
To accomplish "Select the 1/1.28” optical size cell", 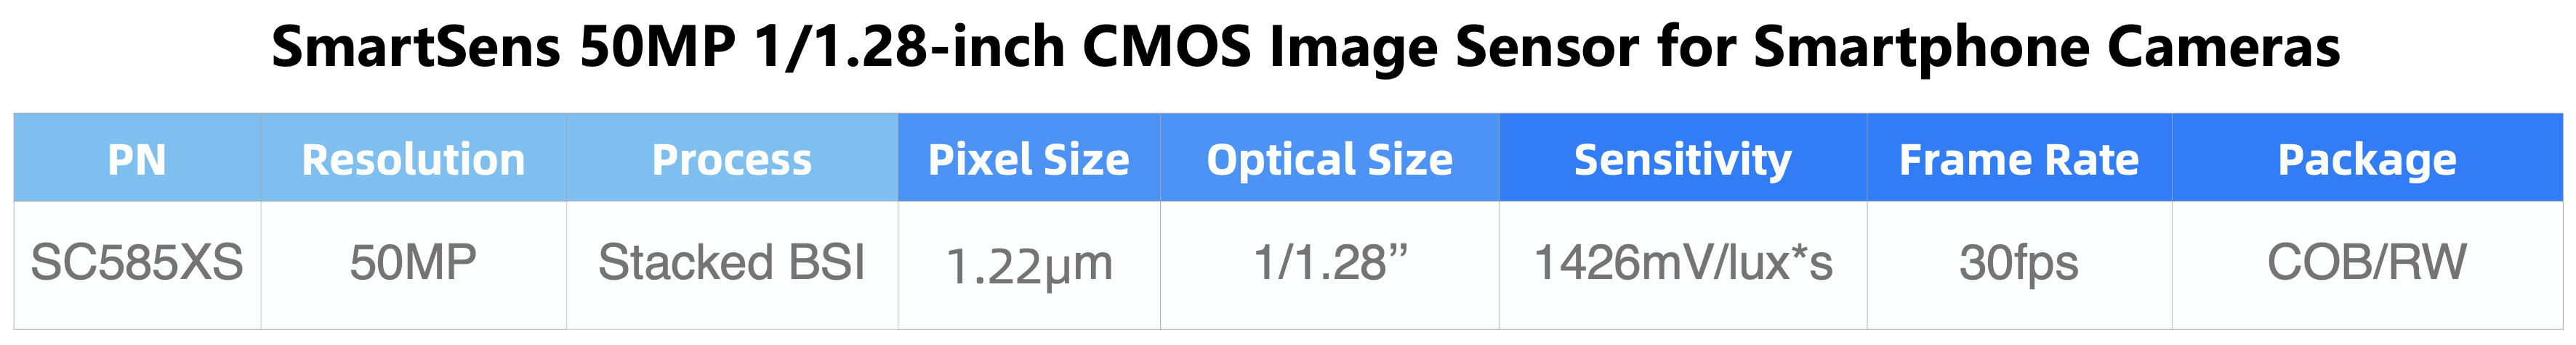I will click(1329, 263).
